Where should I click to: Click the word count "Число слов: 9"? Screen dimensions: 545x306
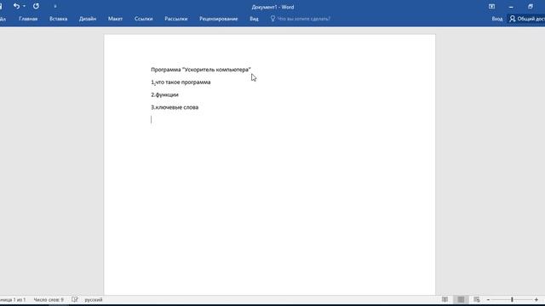pyautogui.click(x=49, y=300)
